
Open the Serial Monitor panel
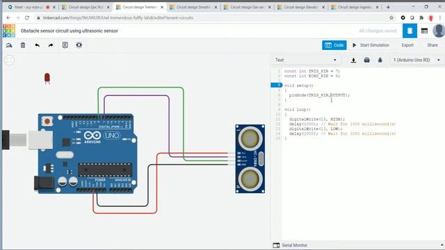click(290, 245)
